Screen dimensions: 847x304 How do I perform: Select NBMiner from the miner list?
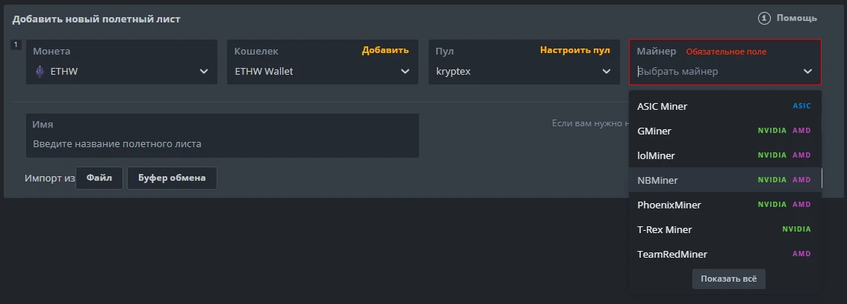point(657,180)
